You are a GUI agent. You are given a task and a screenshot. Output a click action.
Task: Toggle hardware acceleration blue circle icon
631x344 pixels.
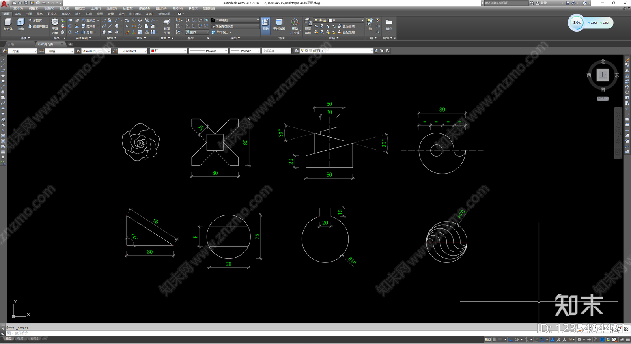[602, 340]
